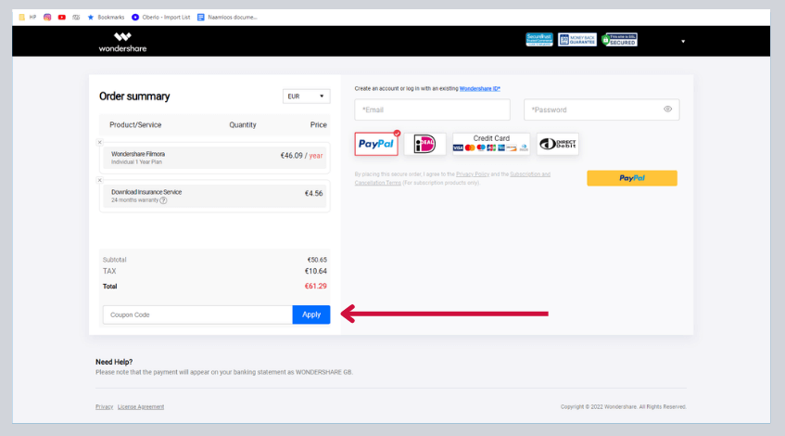
Task: Remove Wondershare Filmora from the order
Action: (100, 142)
